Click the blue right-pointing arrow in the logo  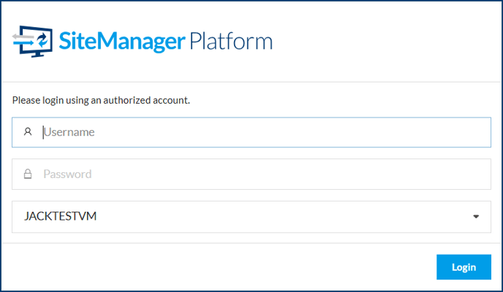point(25,43)
